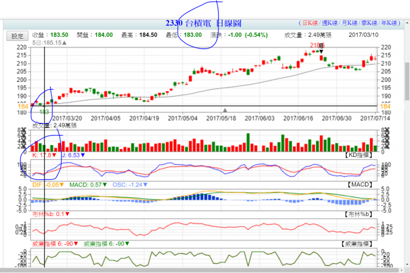Click the blue triangle beside OSC: -1.24

point(145,185)
